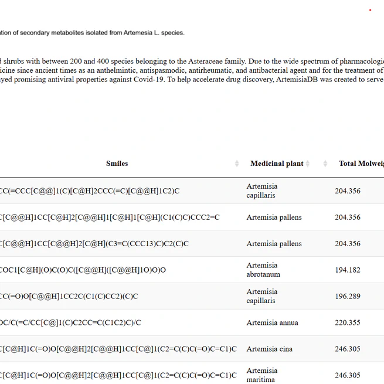This screenshot has width=384, height=384.
Task: Click the Medicinal plant column header
Action: [277, 164]
